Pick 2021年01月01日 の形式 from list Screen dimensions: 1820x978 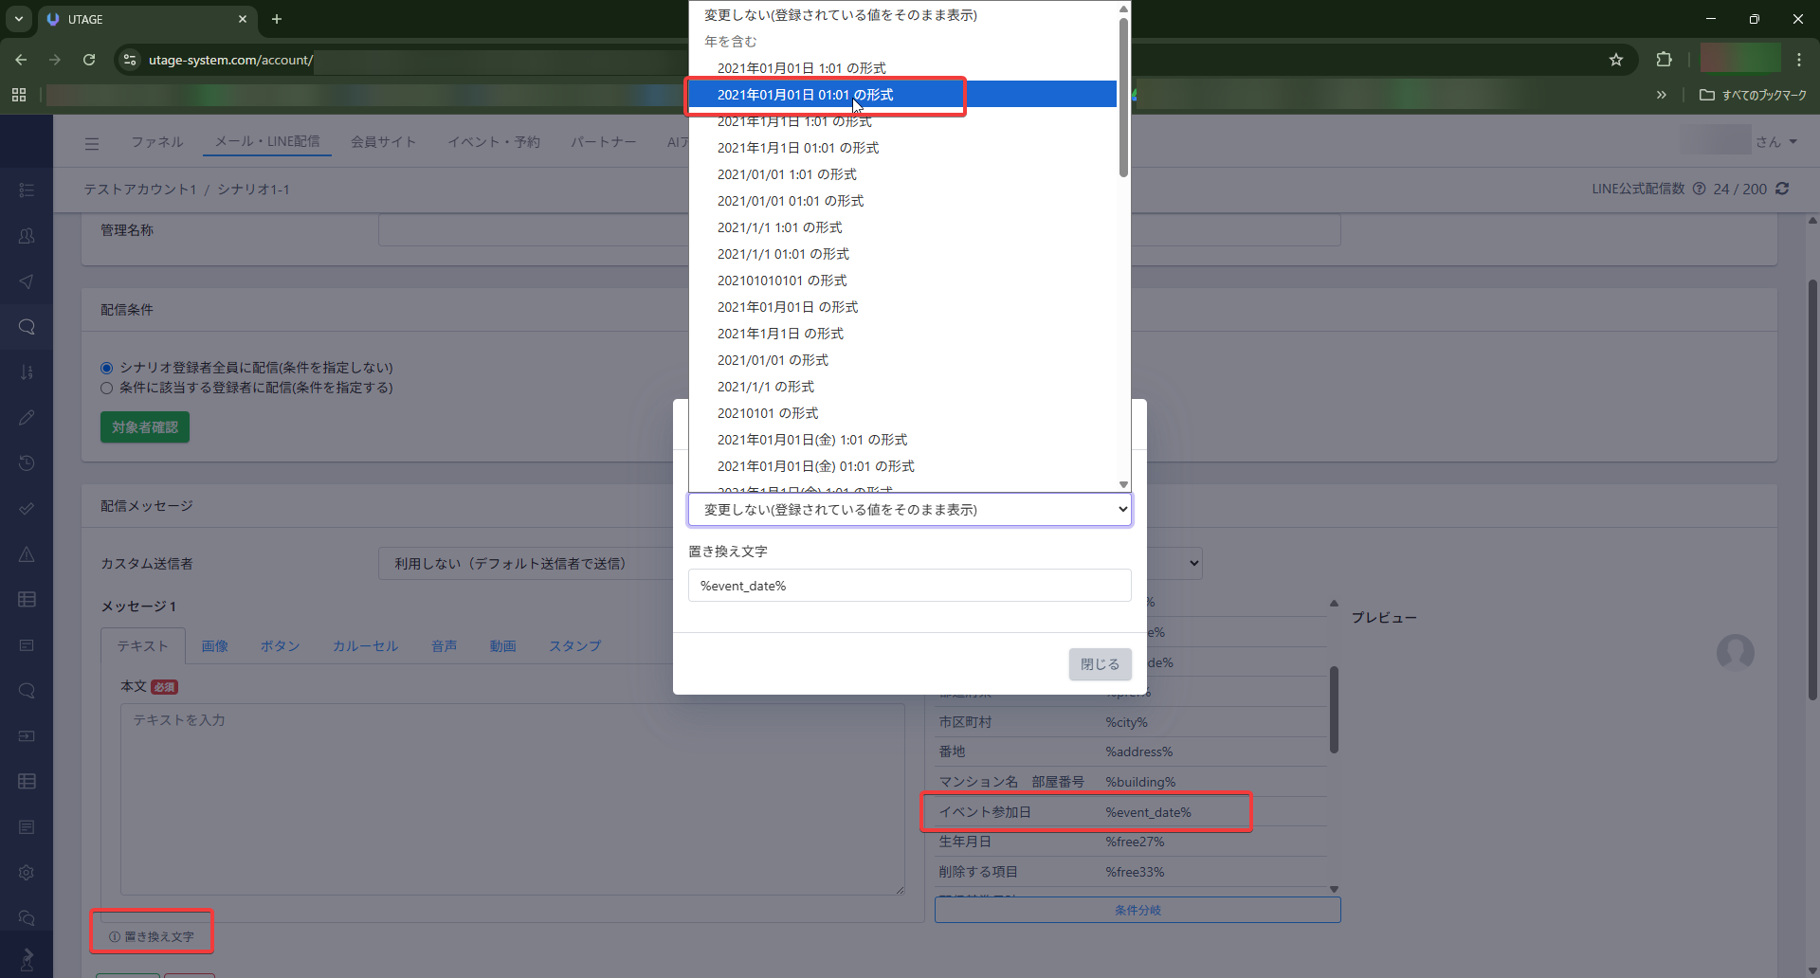pyautogui.click(x=787, y=307)
